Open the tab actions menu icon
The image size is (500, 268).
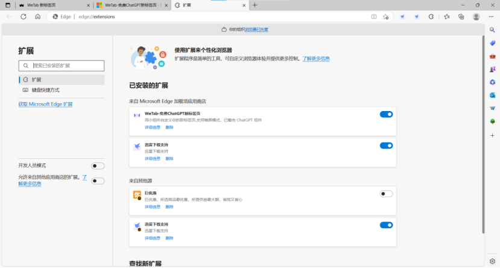(x=8, y=5)
